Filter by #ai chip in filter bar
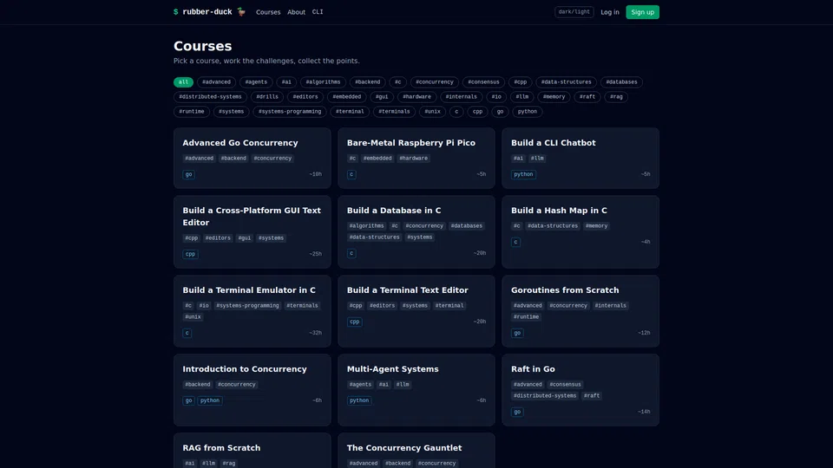Screen dimensions: 833x468 tap(286, 82)
